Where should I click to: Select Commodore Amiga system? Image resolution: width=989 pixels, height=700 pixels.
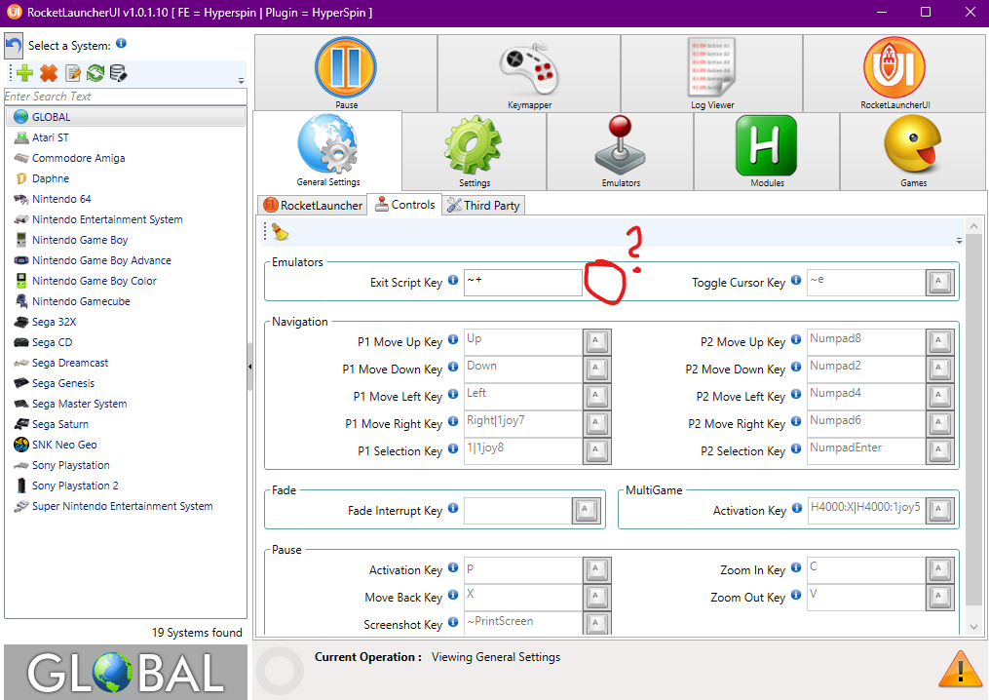pos(126,158)
